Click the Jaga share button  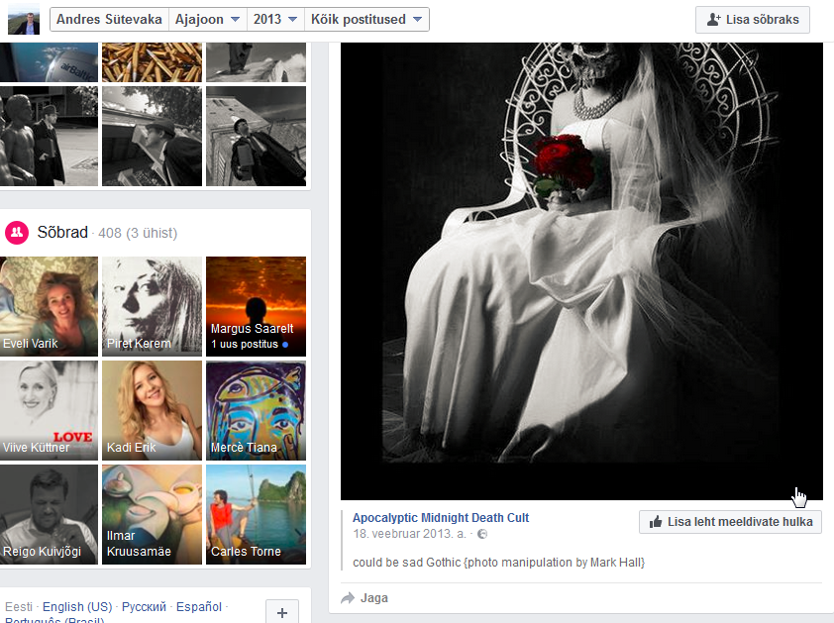click(365, 598)
